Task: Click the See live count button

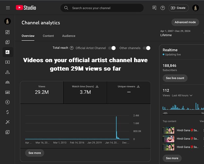Action: click(x=175, y=78)
